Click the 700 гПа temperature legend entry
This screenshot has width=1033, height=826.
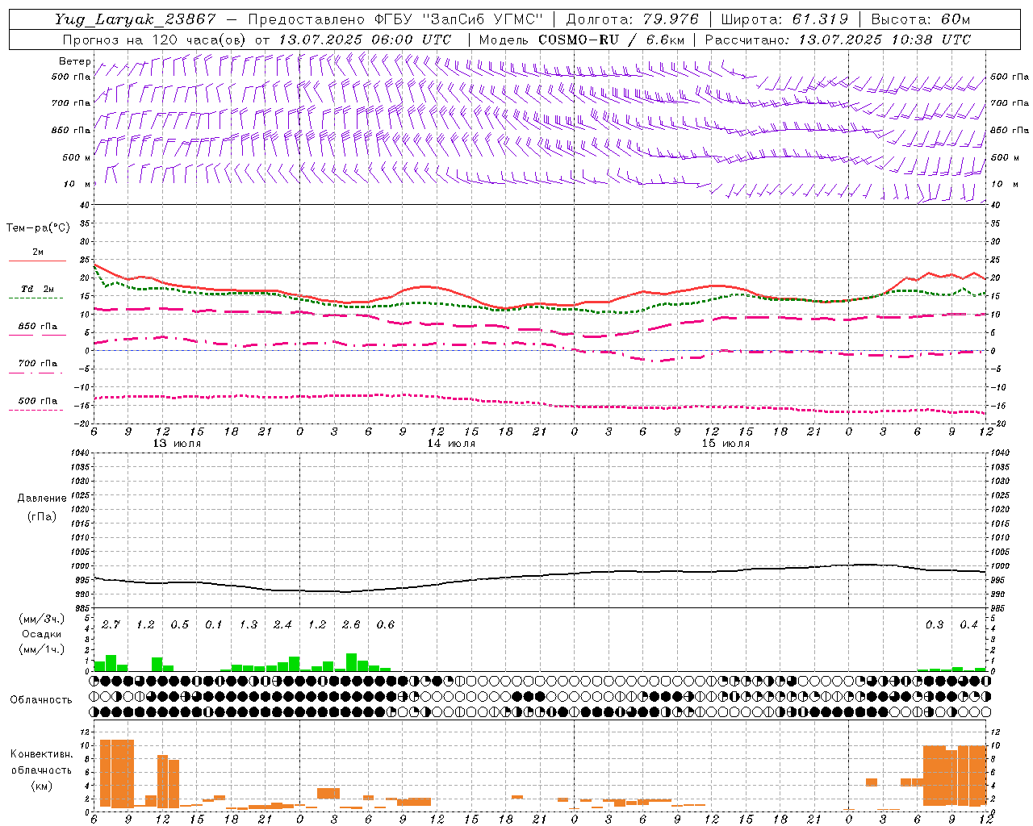[x=38, y=364]
